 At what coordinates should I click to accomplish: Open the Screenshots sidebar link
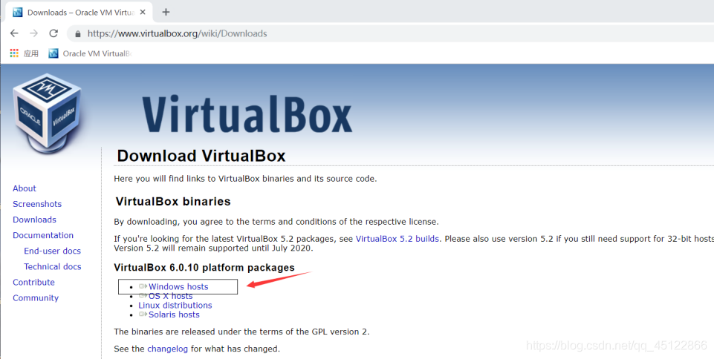(x=37, y=204)
